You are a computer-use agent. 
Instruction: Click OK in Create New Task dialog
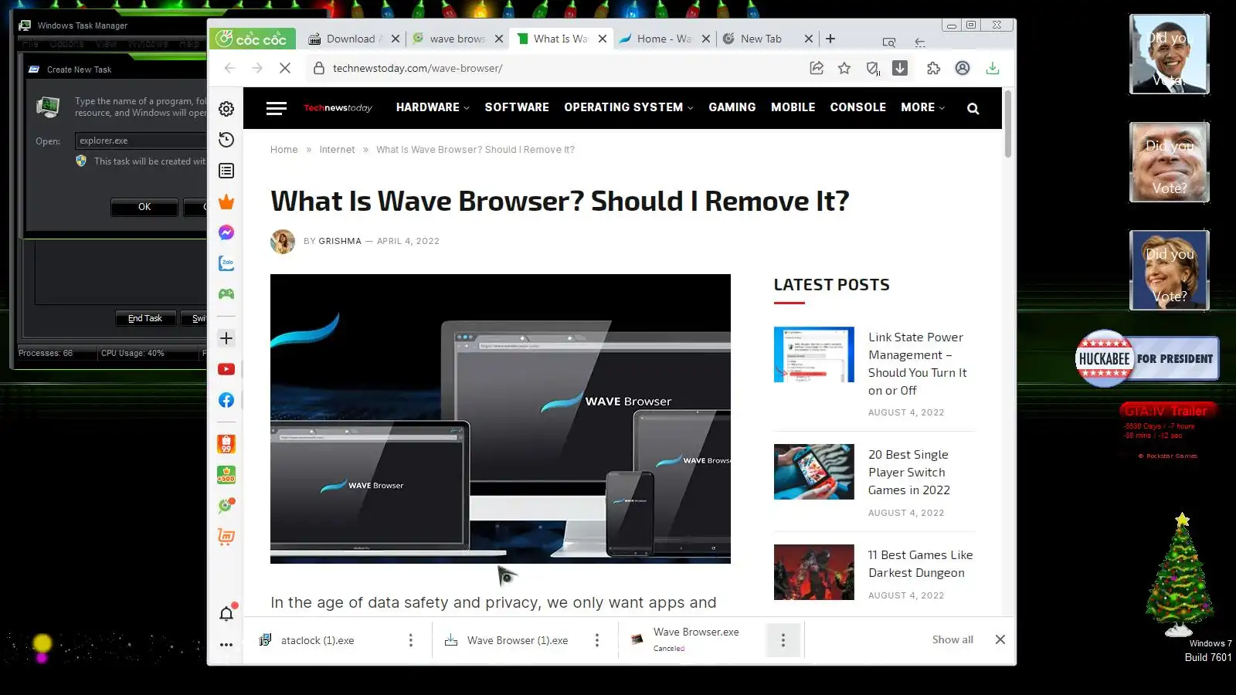(144, 207)
